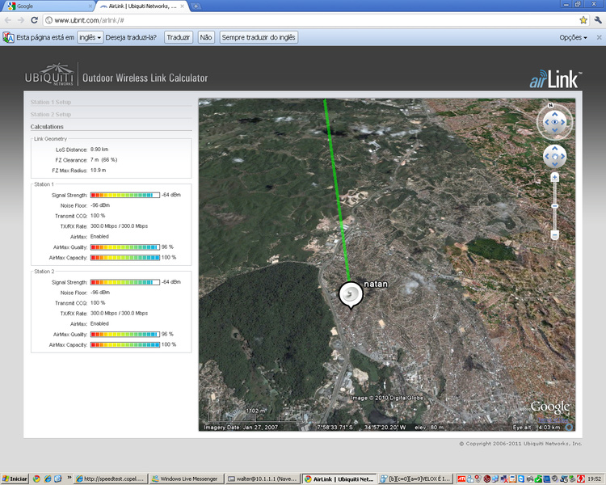
Task: Click the Ubiquiti Networks logo
Action: [x=49, y=74]
